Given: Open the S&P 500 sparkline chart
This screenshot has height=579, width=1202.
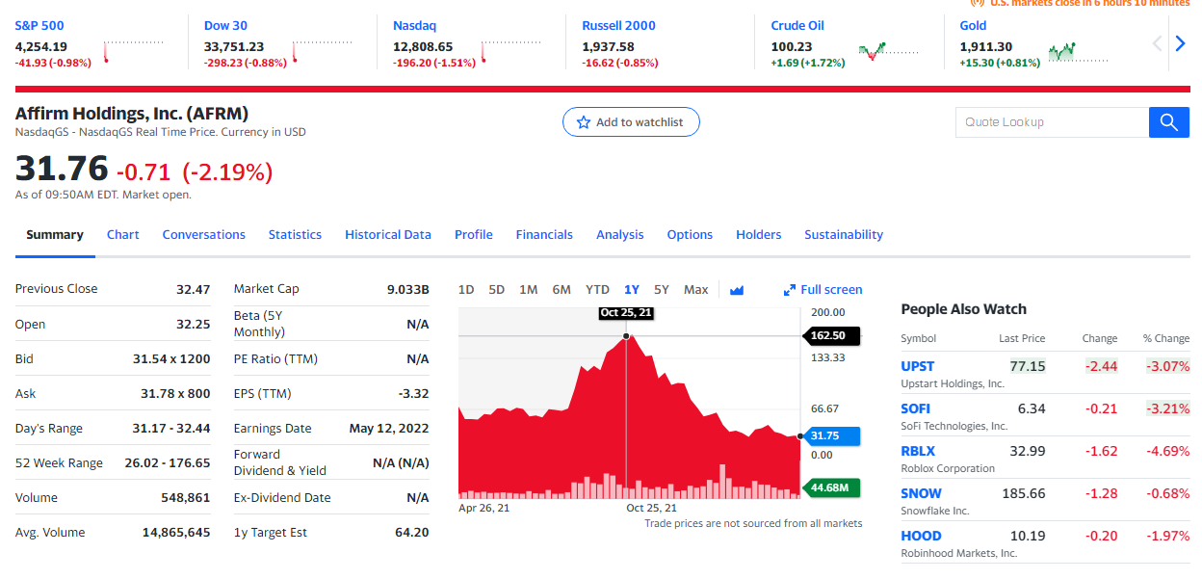Looking at the screenshot, I should [x=134, y=51].
